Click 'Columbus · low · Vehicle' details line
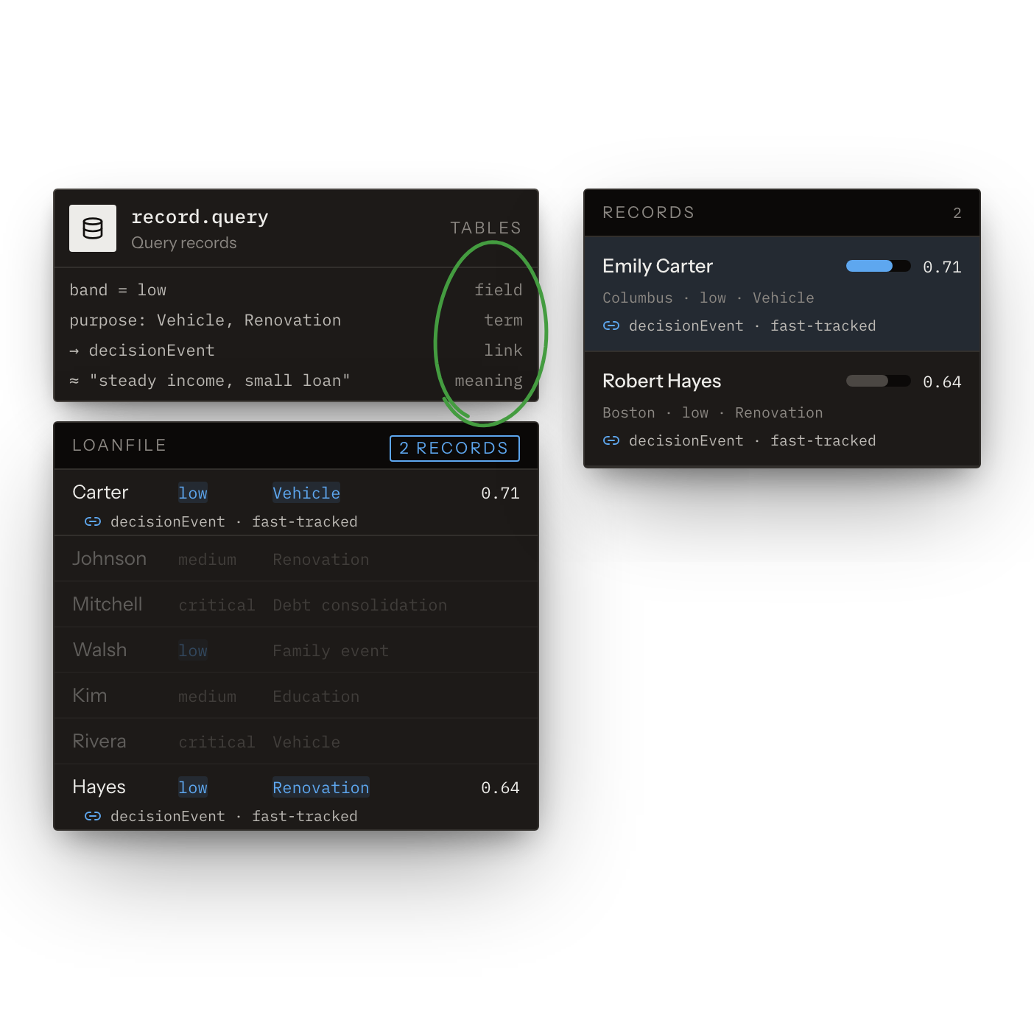Viewport: 1034px width, 1034px height. coord(708,298)
